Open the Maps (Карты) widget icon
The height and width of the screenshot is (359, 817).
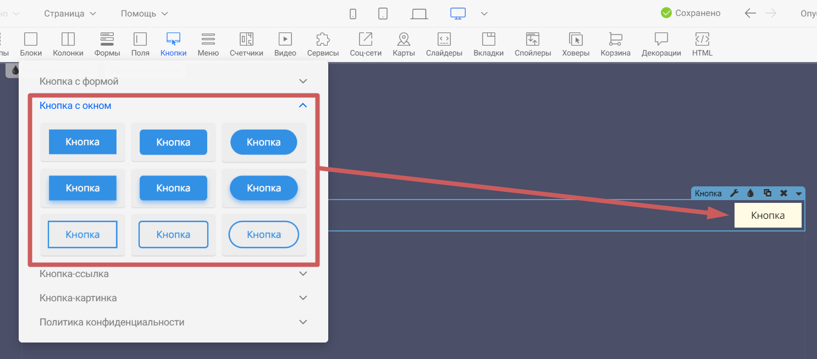pyautogui.click(x=404, y=44)
